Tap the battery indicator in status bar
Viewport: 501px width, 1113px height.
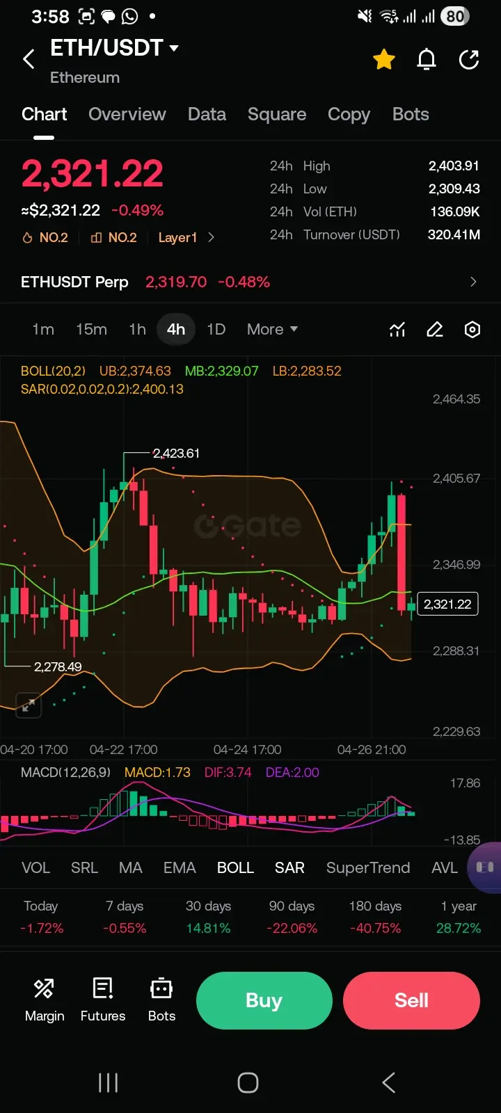455,16
